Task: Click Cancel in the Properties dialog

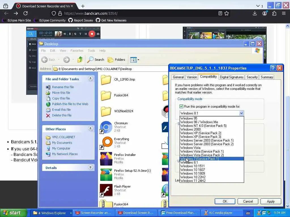Action: (x=248, y=201)
